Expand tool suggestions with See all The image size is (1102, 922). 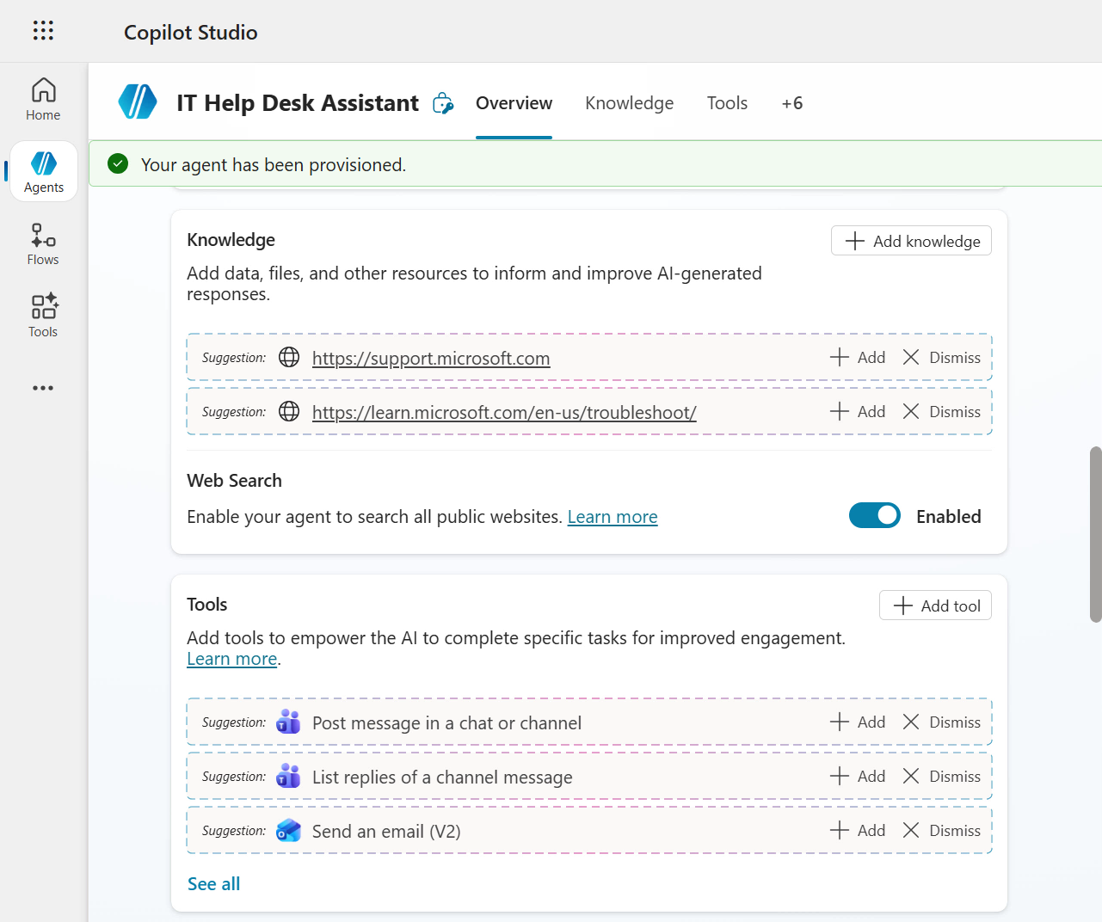(213, 884)
